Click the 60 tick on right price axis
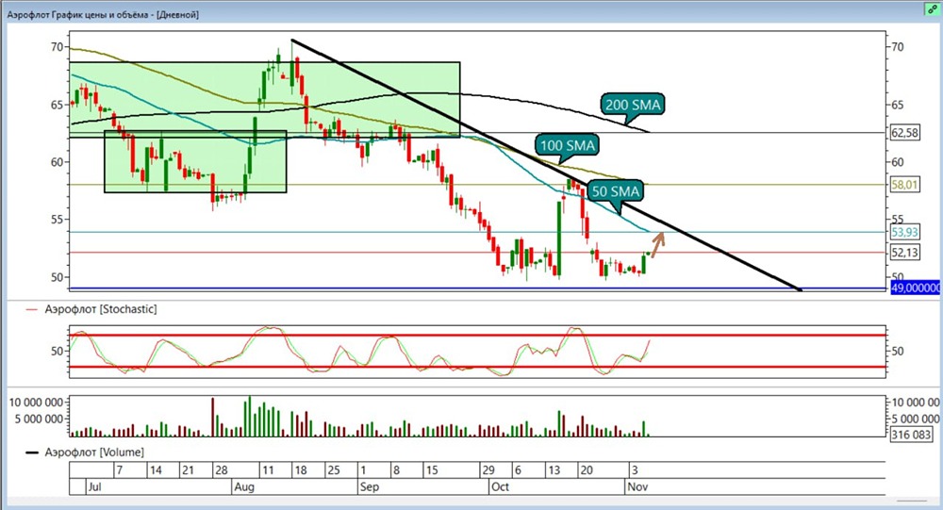 point(898,162)
